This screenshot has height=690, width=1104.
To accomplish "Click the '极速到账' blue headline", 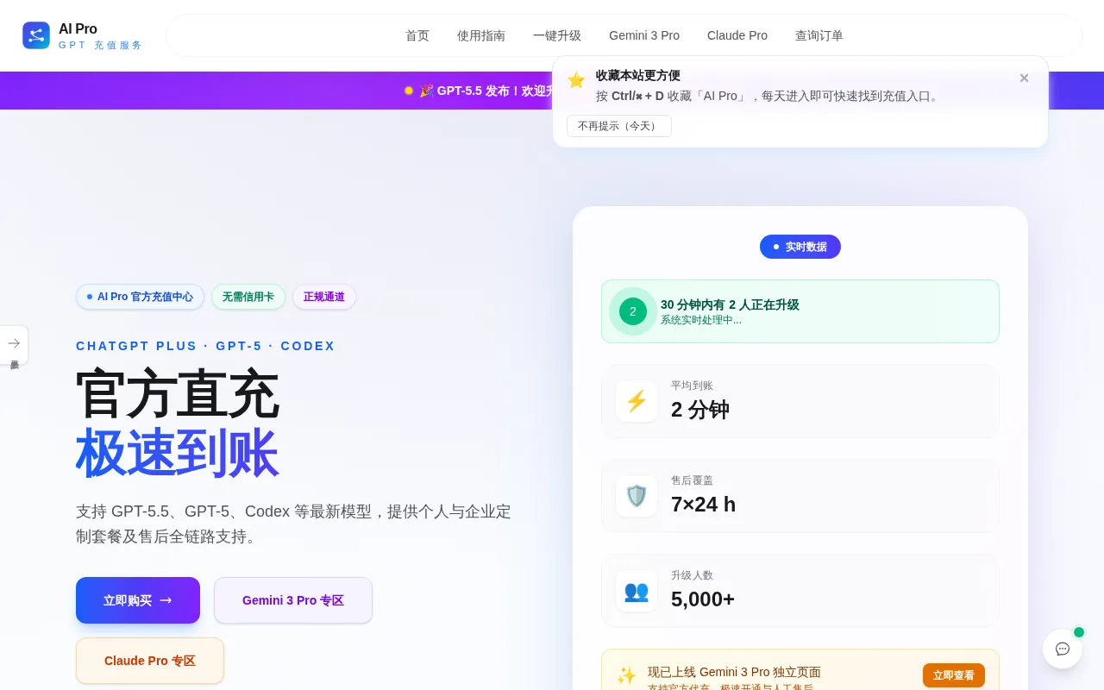I will (x=177, y=453).
